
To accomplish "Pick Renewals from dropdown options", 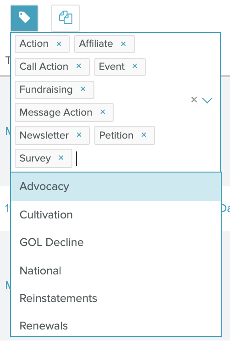I will tap(116, 326).
